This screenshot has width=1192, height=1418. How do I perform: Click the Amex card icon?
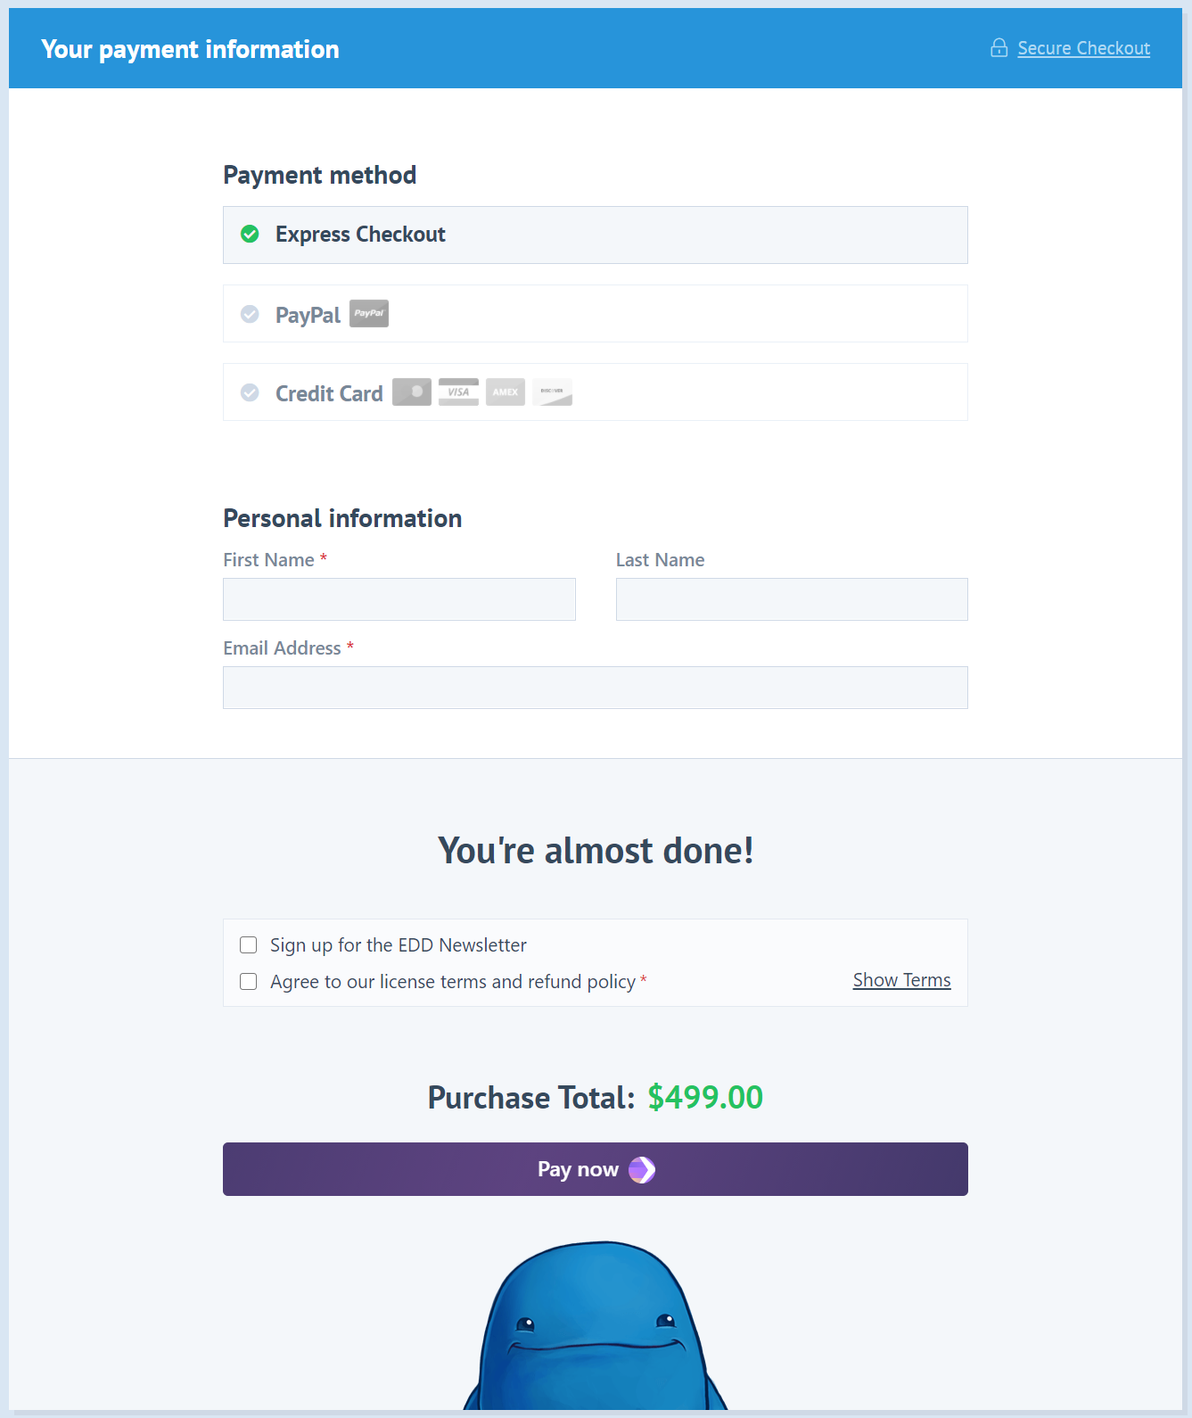506,392
